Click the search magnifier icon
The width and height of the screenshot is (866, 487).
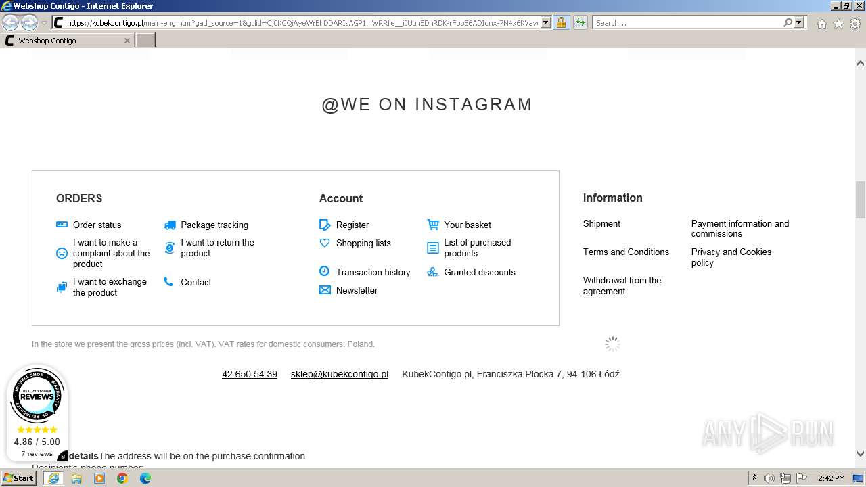(788, 22)
